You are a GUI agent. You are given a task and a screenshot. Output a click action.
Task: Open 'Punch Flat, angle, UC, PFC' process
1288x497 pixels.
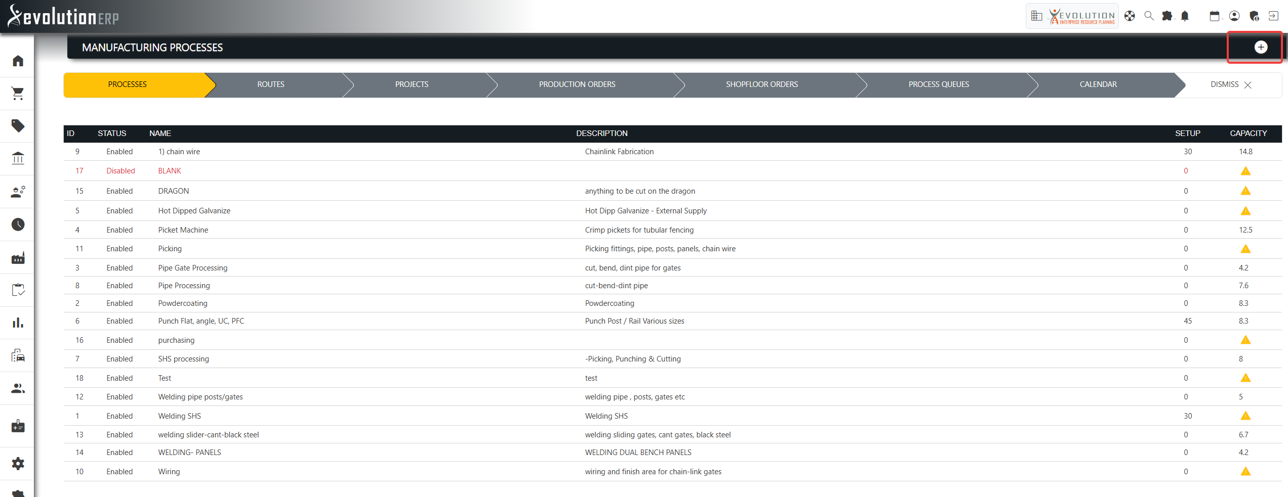201,321
